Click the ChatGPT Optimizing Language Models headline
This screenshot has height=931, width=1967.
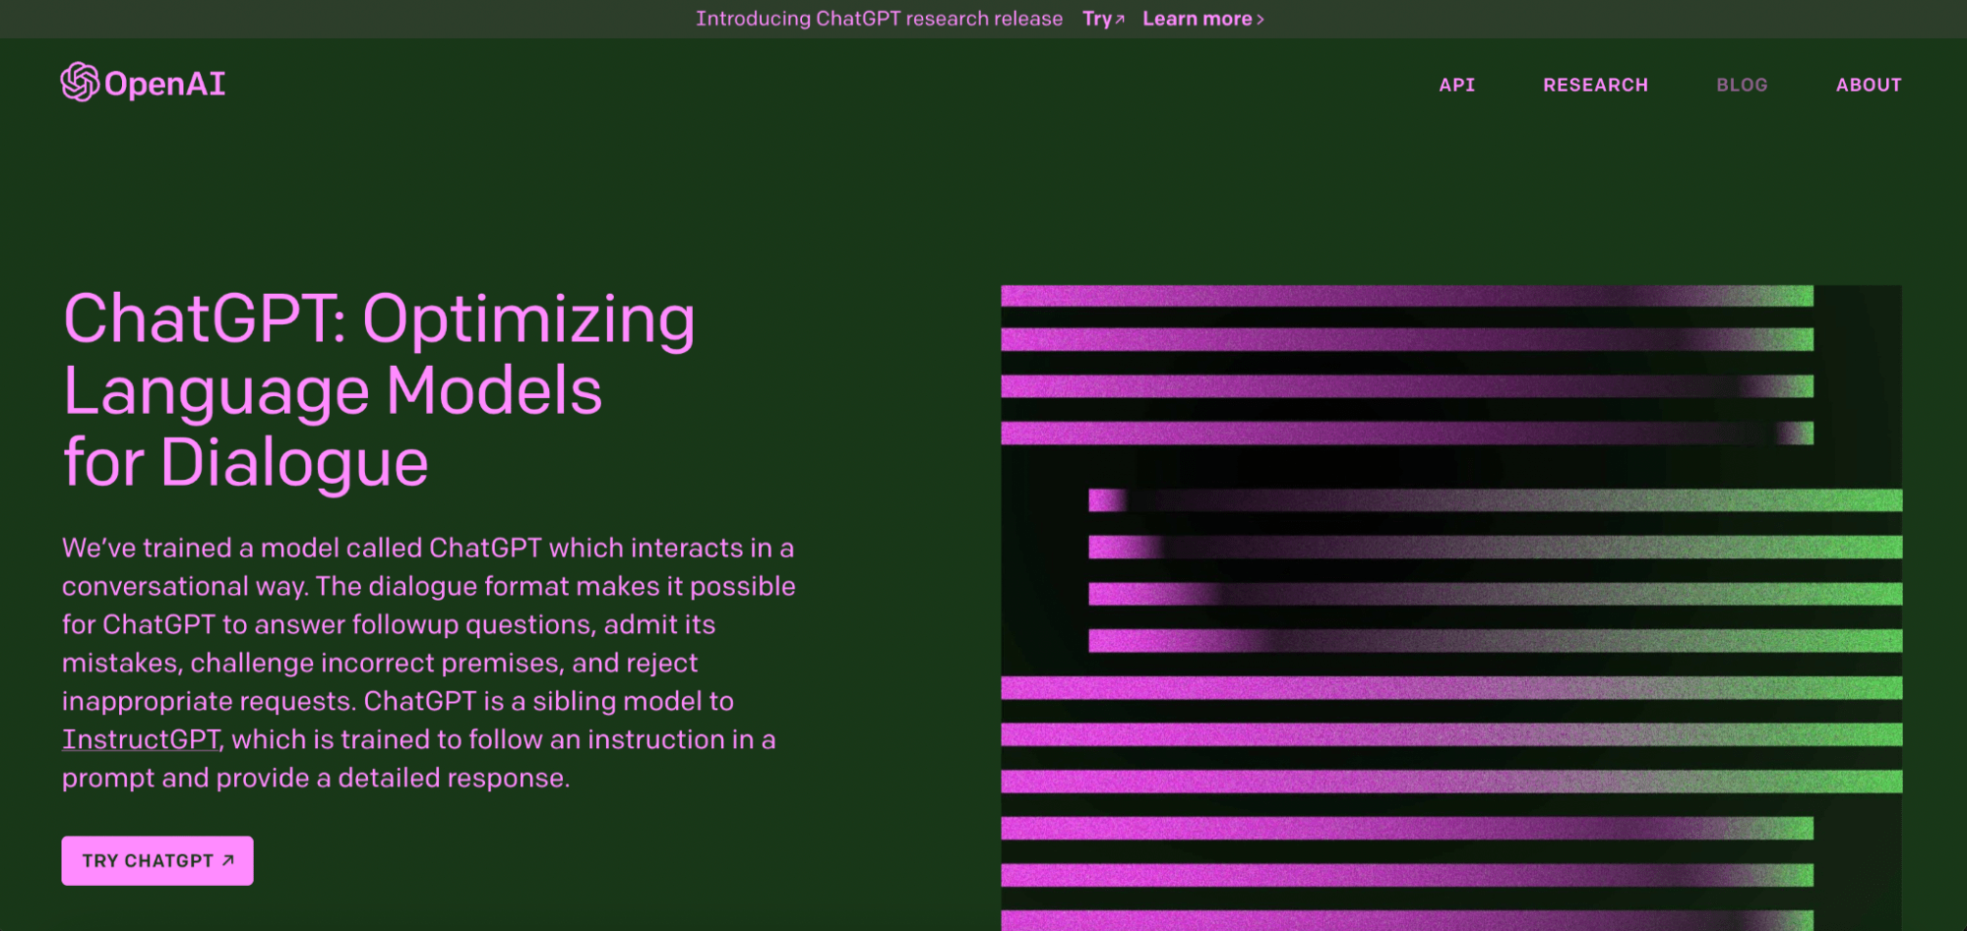tap(379, 390)
